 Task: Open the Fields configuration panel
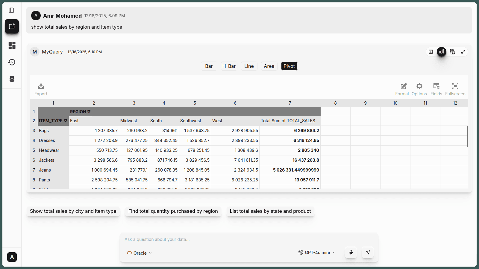(x=436, y=89)
